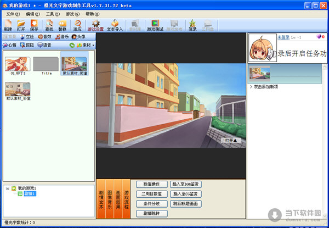
Task: Click the greyed 背景 category icon
Action: pyautogui.click(x=10, y=37)
